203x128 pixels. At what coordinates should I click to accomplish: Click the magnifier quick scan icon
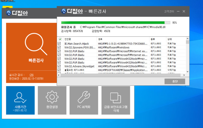(36, 44)
